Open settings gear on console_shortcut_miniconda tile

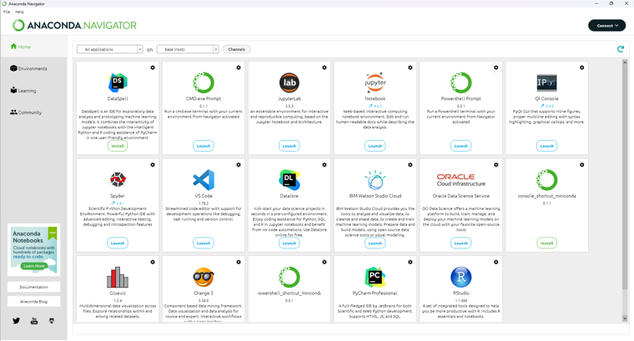[x=581, y=165]
